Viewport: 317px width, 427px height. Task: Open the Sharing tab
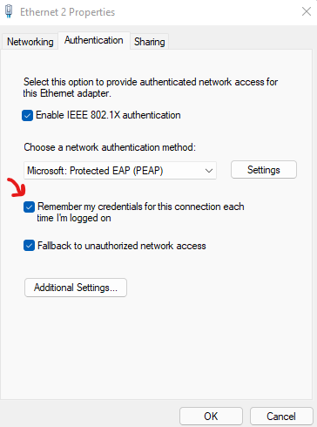pyautogui.click(x=150, y=42)
